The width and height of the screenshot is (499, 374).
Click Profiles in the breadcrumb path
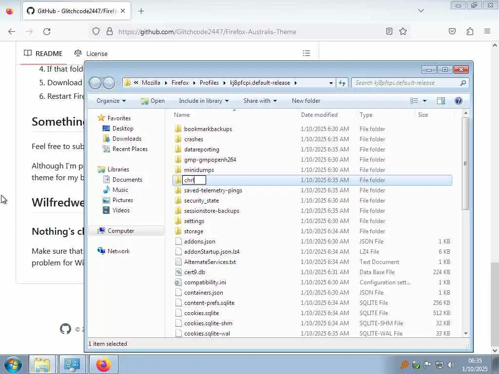[209, 83]
